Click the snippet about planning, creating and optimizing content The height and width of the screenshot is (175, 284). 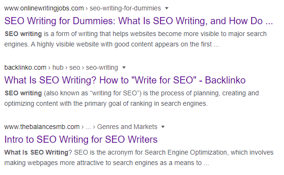(x=132, y=98)
